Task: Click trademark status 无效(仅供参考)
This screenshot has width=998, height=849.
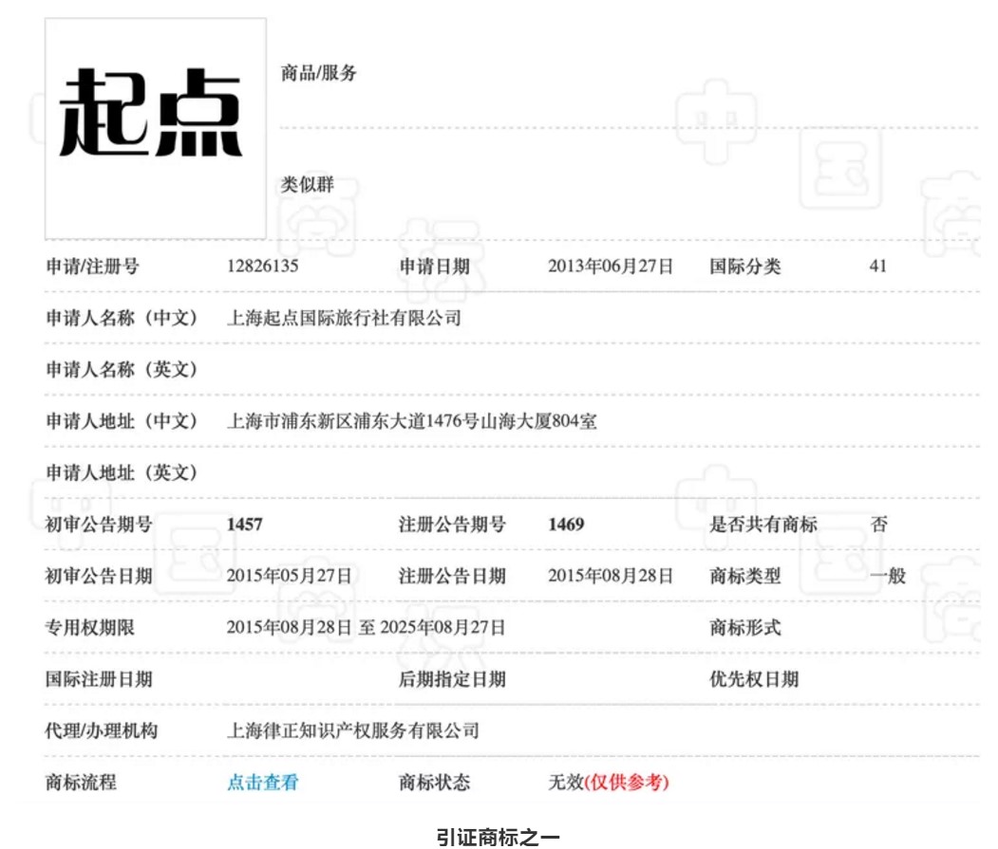Action: pos(609,783)
